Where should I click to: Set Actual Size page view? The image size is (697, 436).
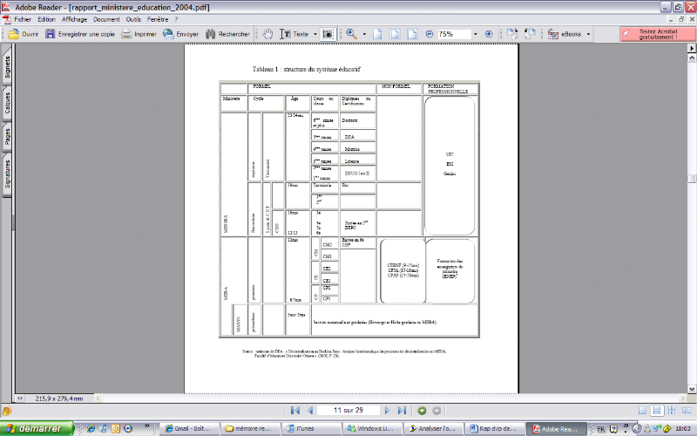[x=377, y=34]
